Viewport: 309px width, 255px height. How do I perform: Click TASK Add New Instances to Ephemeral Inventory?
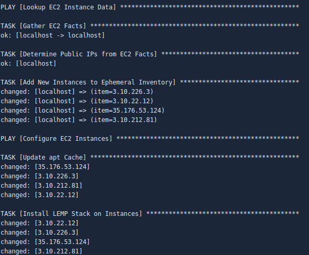(x=150, y=82)
